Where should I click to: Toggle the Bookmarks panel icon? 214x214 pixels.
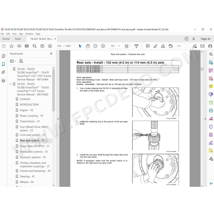click(x=3, y=64)
